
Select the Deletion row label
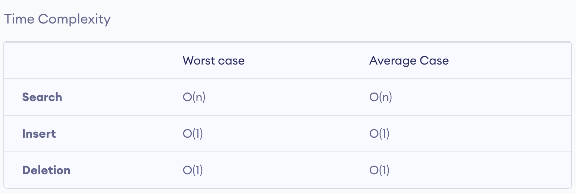tap(46, 170)
